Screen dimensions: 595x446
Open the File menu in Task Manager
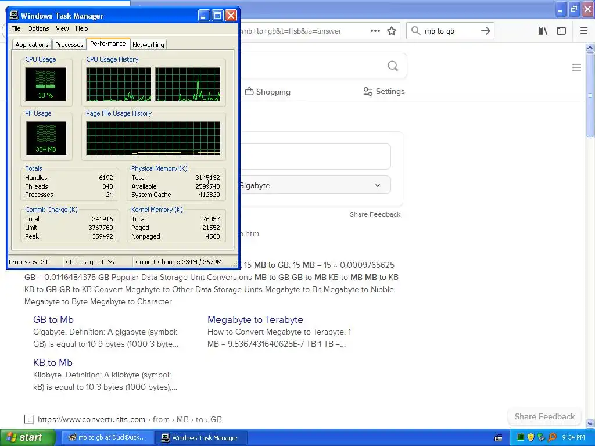pyautogui.click(x=16, y=28)
